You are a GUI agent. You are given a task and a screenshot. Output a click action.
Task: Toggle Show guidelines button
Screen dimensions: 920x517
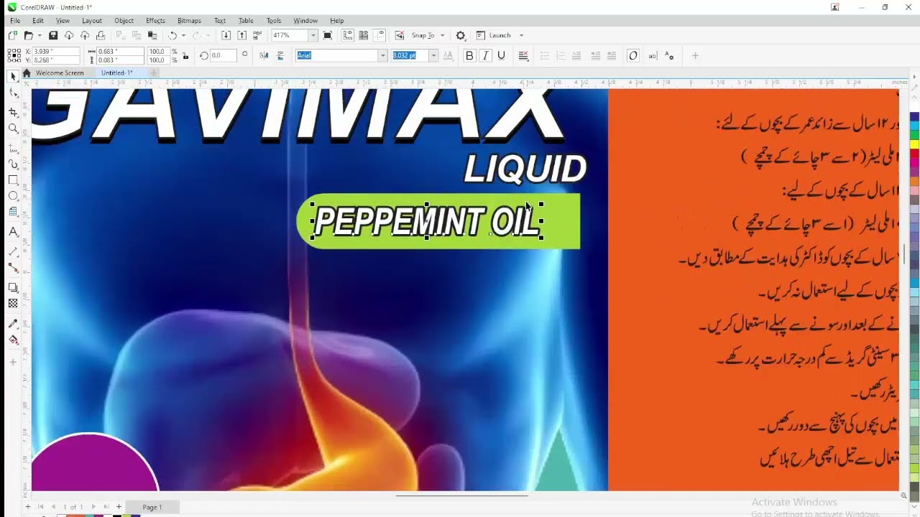click(x=379, y=35)
